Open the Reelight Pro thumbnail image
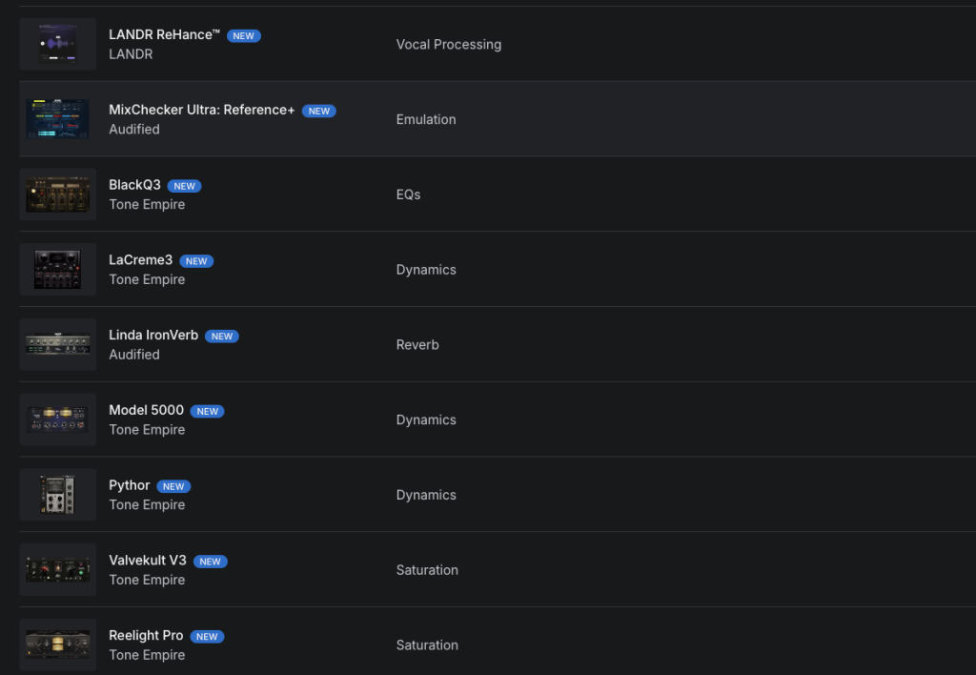The image size is (976, 675). (57, 644)
